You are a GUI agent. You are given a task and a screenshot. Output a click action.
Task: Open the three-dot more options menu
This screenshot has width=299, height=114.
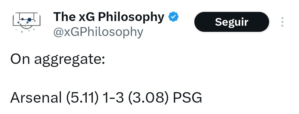(282, 22)
